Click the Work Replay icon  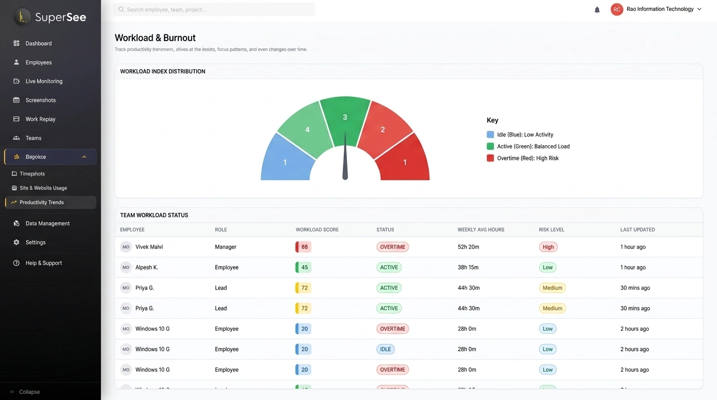point(16,119)
